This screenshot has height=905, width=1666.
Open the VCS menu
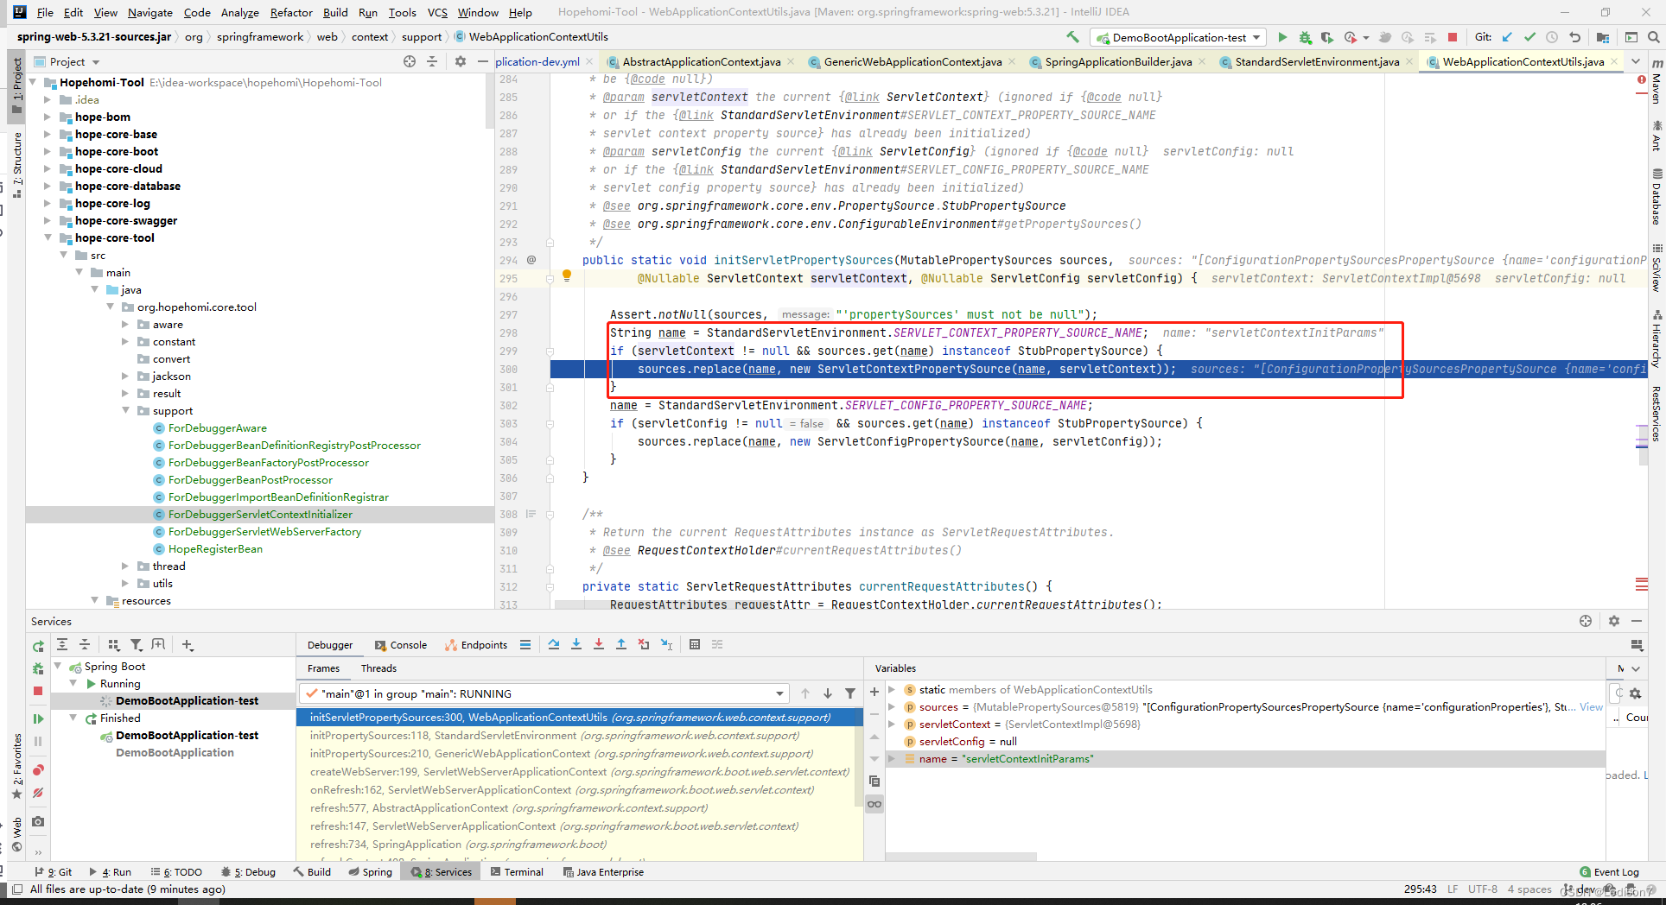pos(437,12)
